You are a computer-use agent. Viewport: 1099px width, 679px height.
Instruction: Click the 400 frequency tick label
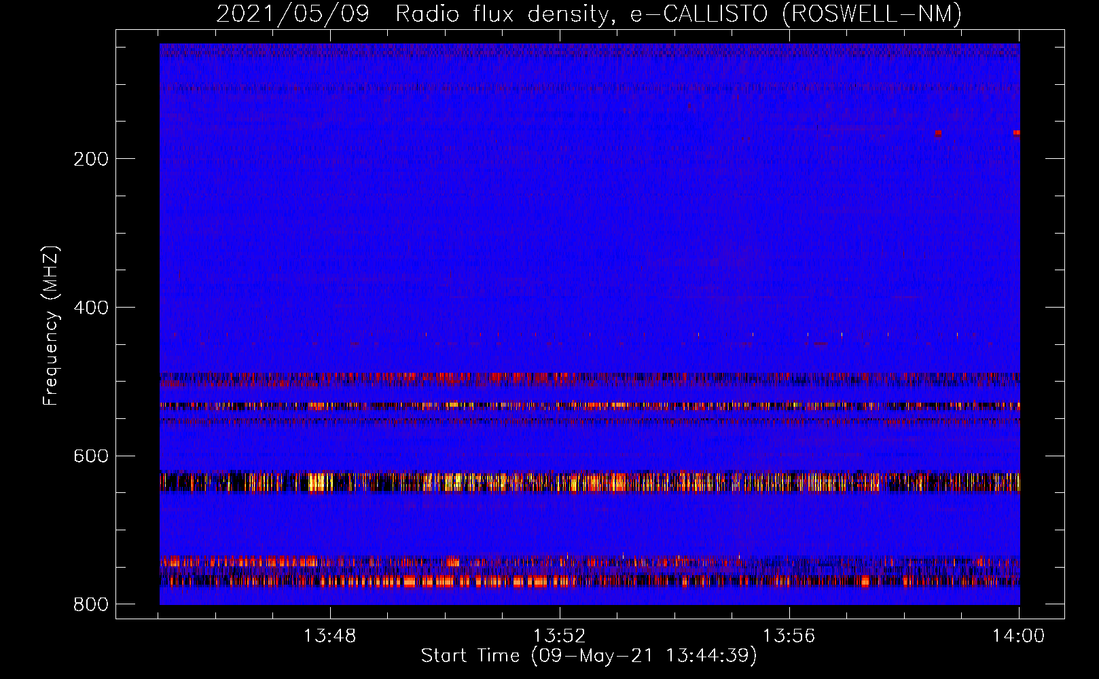(x=91, y=308)
